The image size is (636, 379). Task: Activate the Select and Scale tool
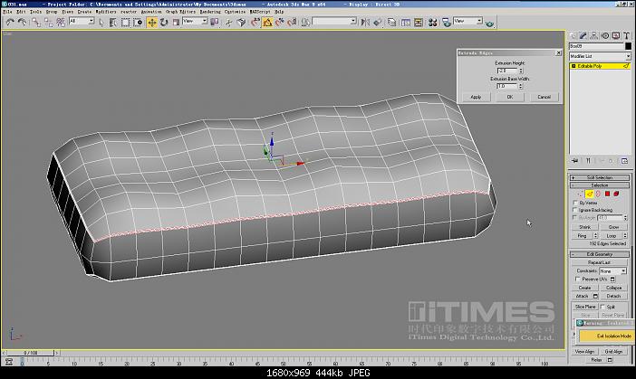[x=176, y=23]
